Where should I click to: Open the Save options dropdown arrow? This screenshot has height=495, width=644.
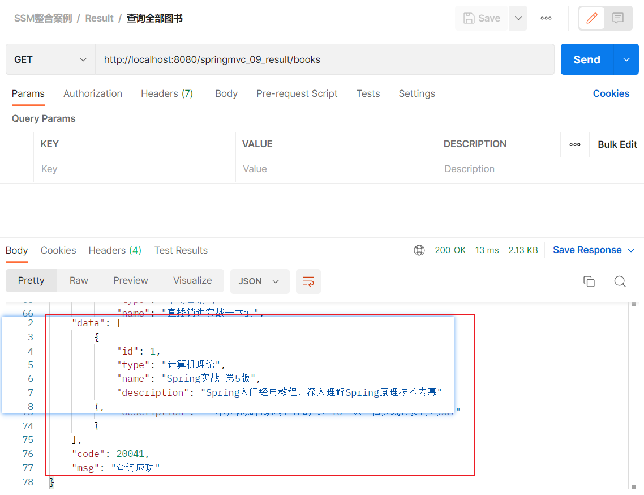pos(518,18)
